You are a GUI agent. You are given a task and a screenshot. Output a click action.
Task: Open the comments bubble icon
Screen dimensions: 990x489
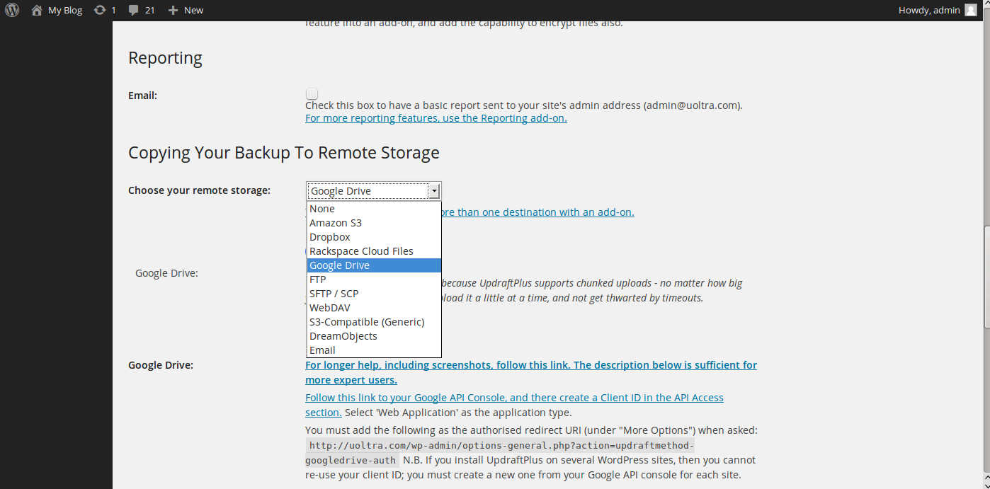point(134,11)
